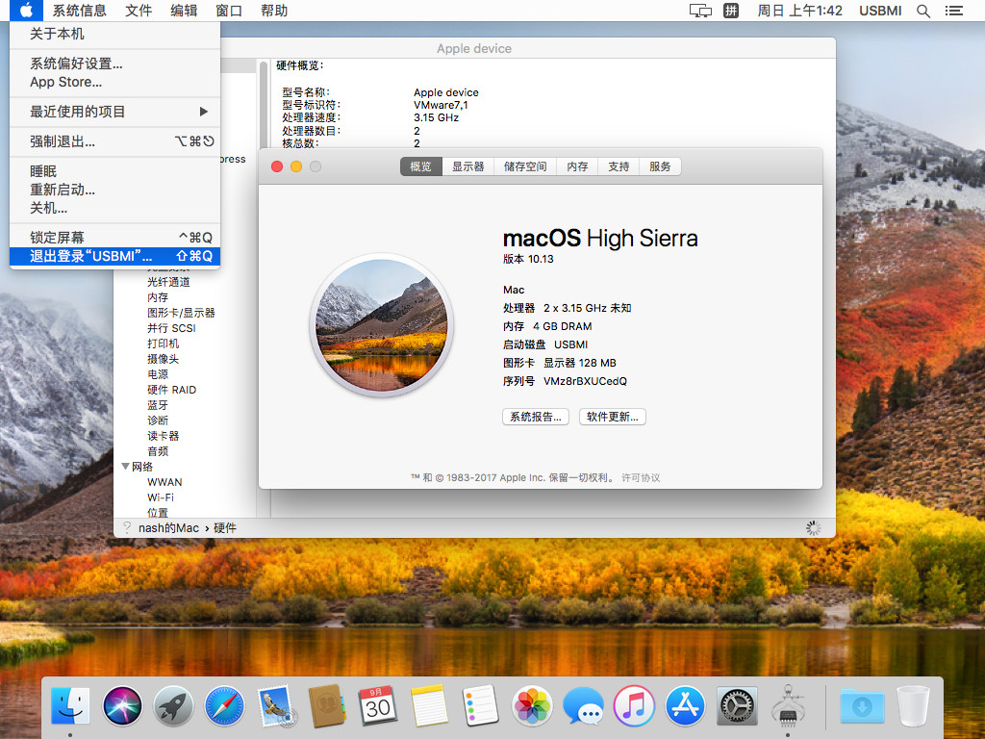Click macOS High Sierra logo image
Image resolution: width=985 pixels, height=739 pixels.
[382, 325]
